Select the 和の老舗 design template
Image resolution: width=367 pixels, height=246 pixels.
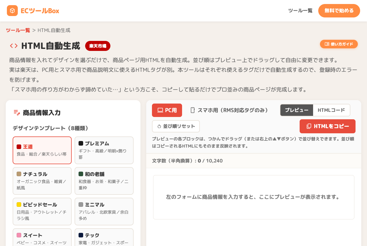coord(104,181)
